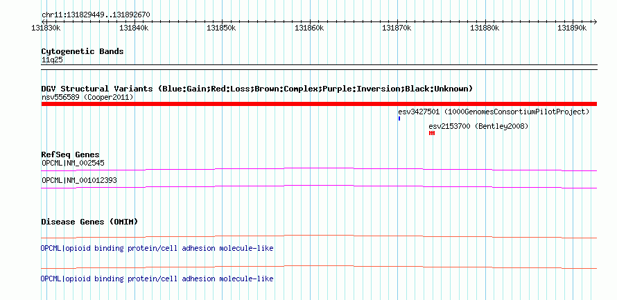This screenshot has width=617, height=300.
Task: Click the 131870k ruler tick label
Action: [397, 28]
